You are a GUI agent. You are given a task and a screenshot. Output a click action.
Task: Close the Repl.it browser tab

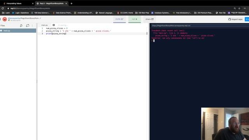tap(66, 3)
